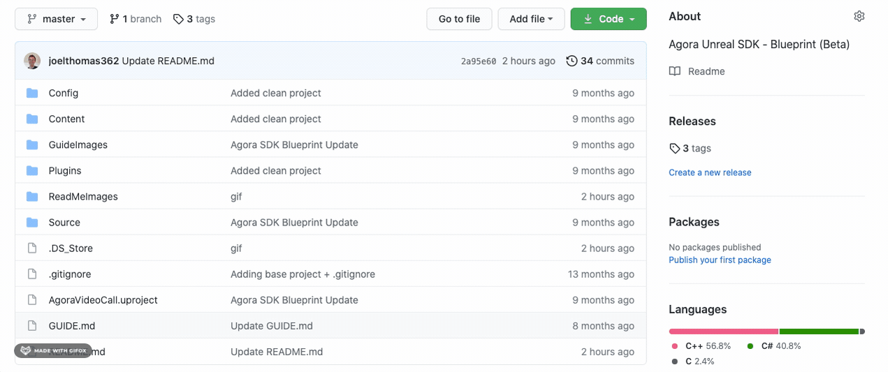Open Adding base project + .gitignore commit
The width and height of the screenshot is (888, 372).
pos(303,274)
